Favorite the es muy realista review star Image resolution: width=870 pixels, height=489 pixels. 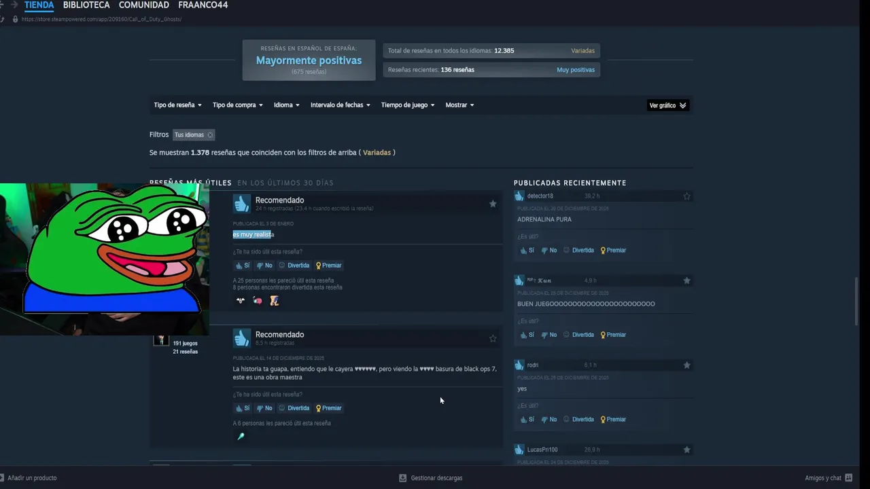click(493, 204)
